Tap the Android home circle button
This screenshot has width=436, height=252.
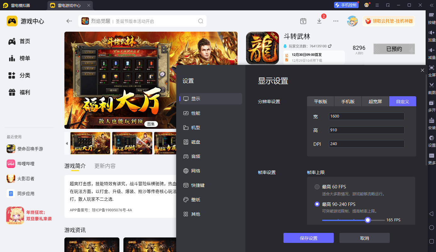(x=432, y=228)
